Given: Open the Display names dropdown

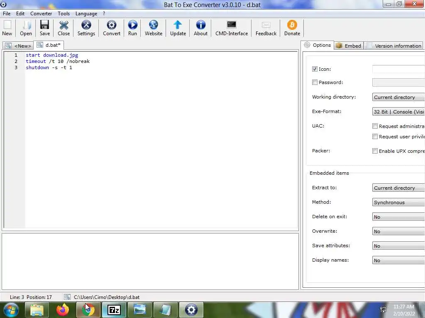Looking at the screenshot, I should [x=398, y=260].
